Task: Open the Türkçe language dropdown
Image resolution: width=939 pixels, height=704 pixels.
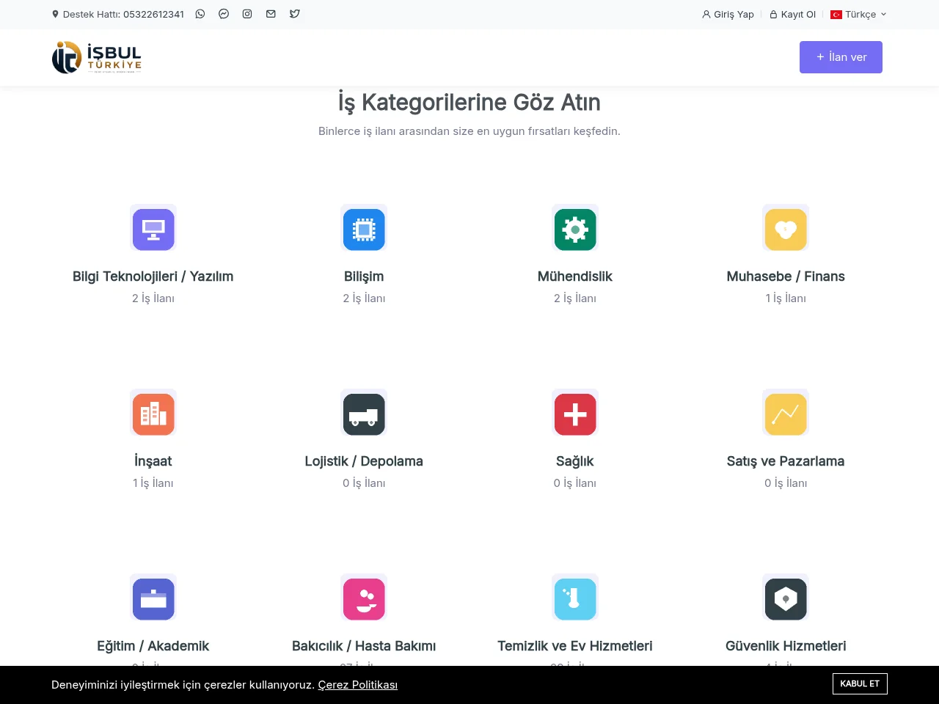Action: tap(858, 14)
